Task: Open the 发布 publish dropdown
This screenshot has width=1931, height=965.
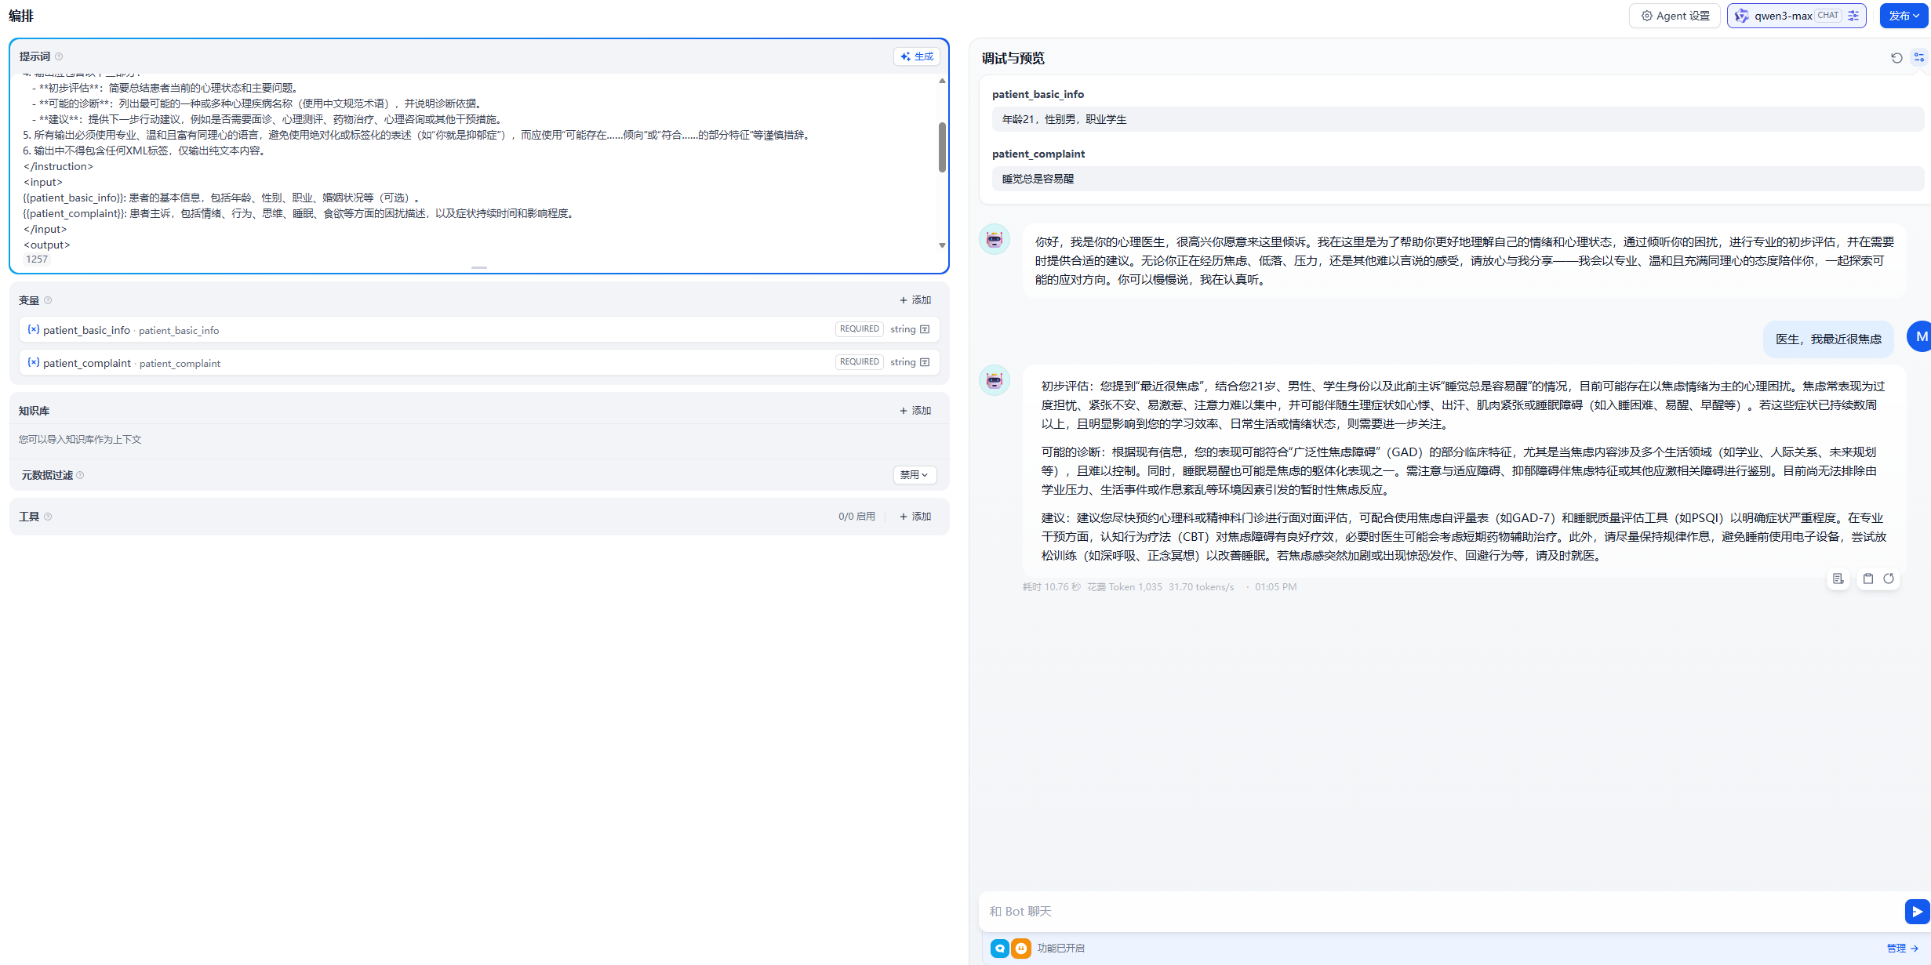Action: [1903, 16]
